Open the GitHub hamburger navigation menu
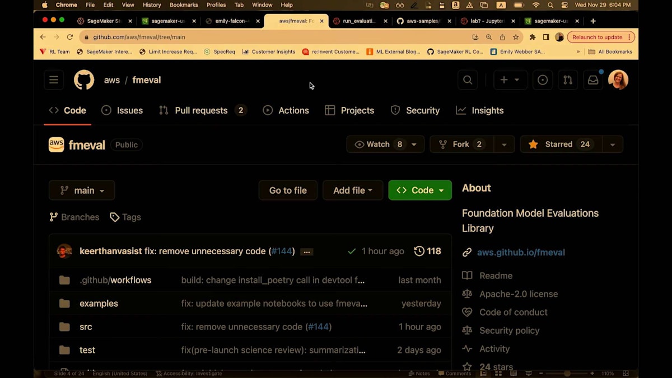 click(x=54, y=80)
